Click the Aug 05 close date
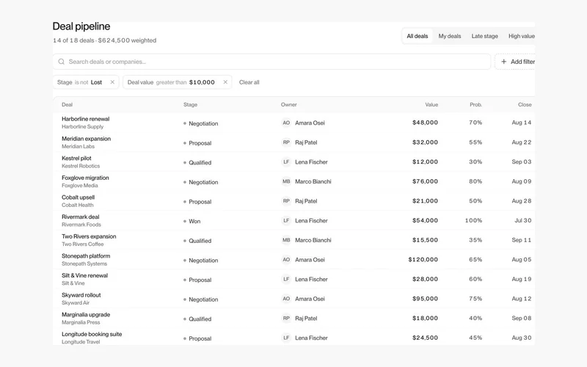The image size is (587, 367). 522,260
